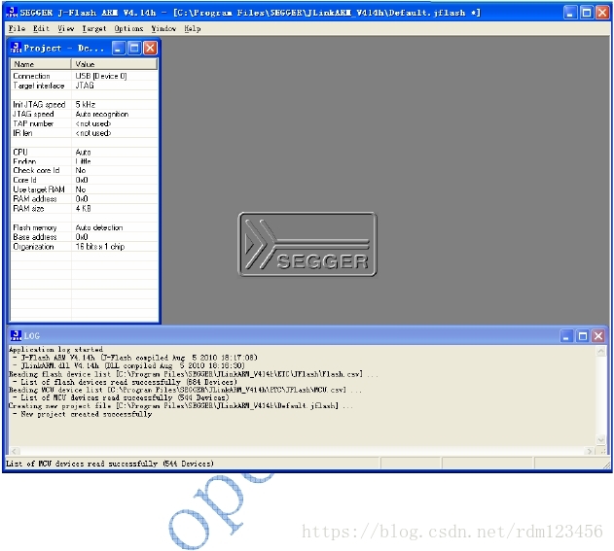Select the Target interface row
The width and height of the screenshot is (614, 551).
[x=85, y=86]
